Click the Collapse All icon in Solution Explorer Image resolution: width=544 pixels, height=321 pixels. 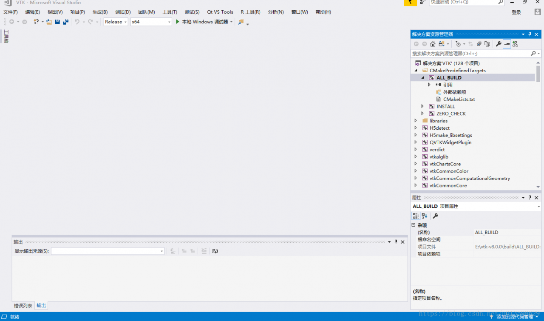479,44
